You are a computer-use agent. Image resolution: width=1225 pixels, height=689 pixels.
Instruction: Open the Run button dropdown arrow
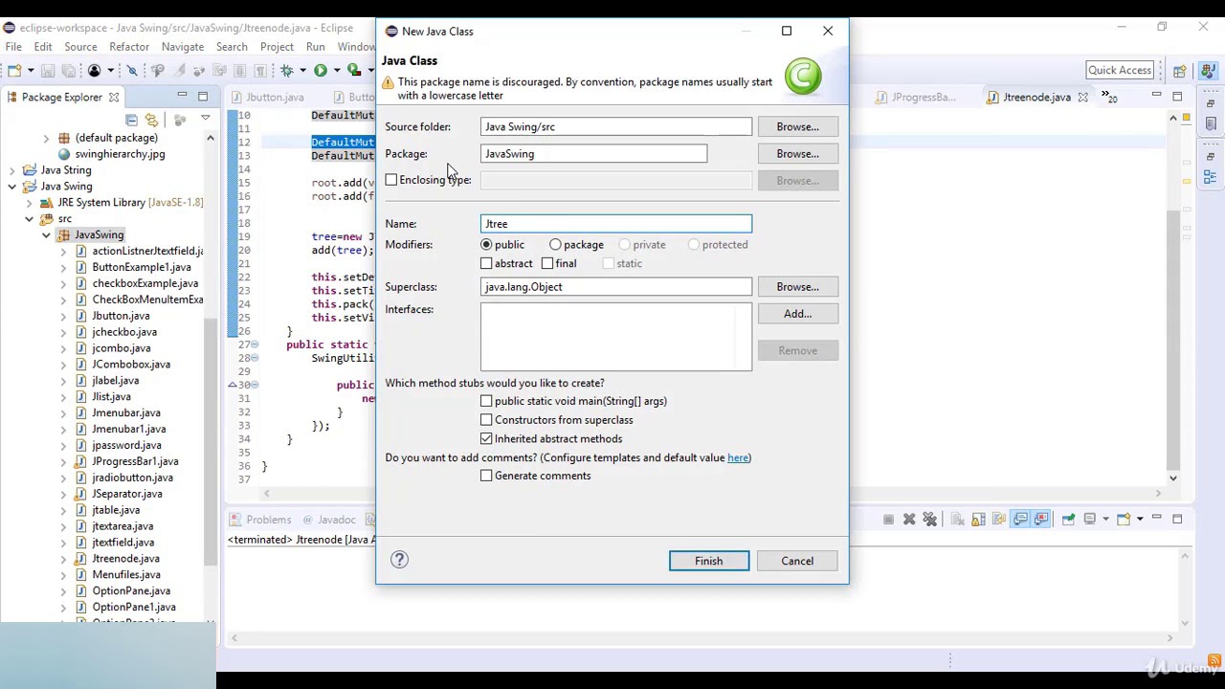click(x=337, y=71)
